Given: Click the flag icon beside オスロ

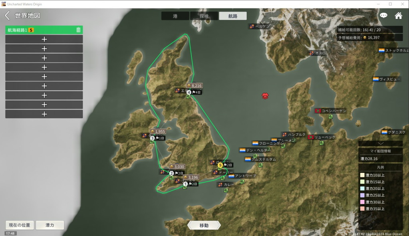Looking at the screenshot, I should tap(312, 53).
